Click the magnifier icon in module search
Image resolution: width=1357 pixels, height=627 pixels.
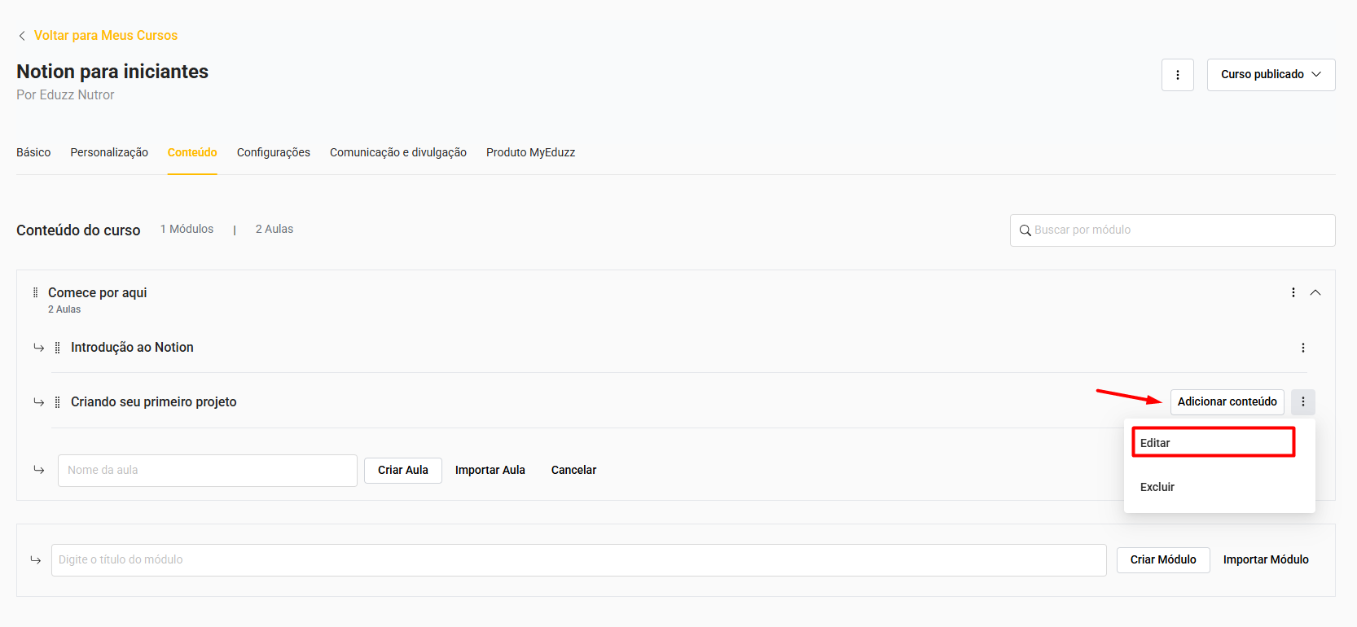pyautogui.click(x=1025, y=230)
